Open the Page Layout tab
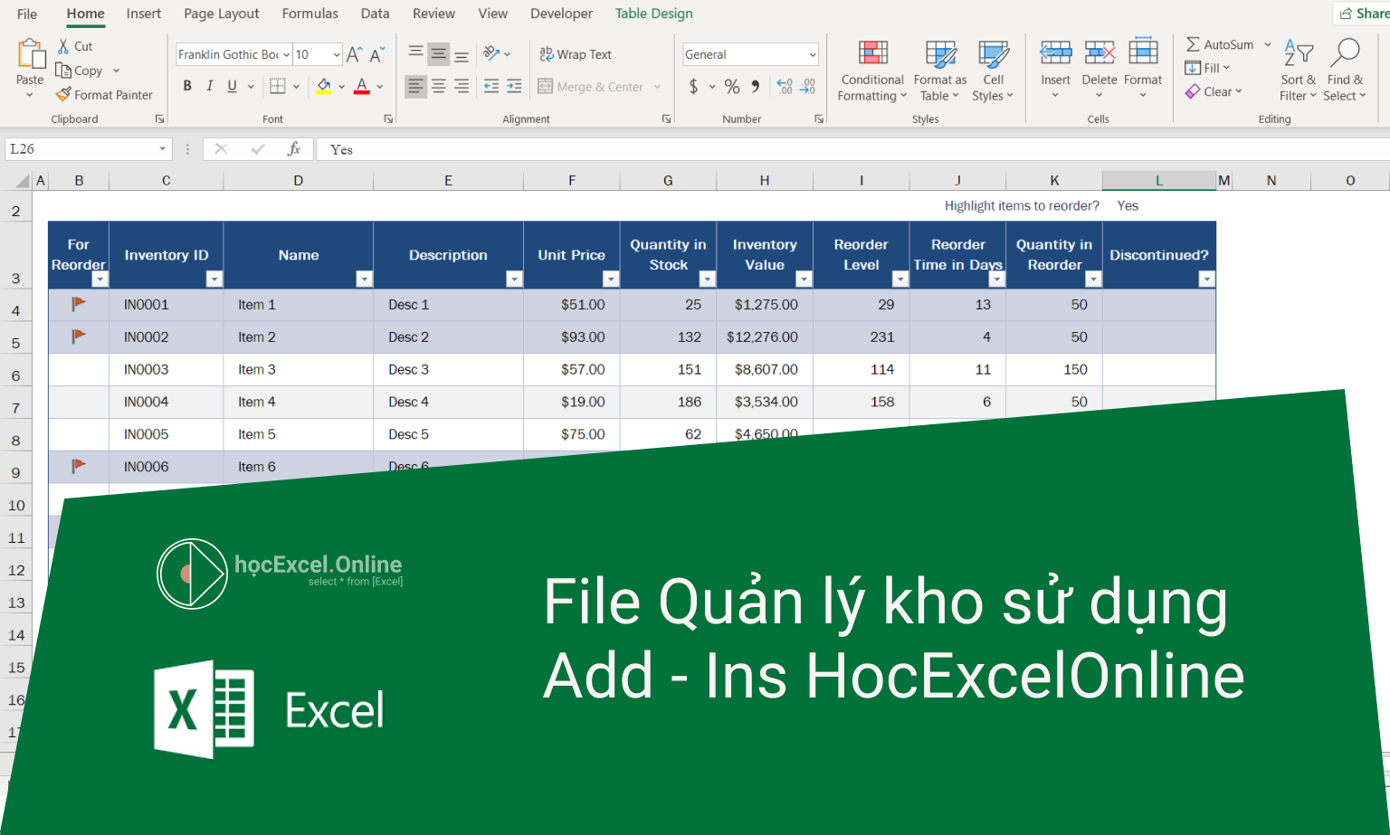The width and height of the screenshot is (1390, 835). [x=221, y=14]
